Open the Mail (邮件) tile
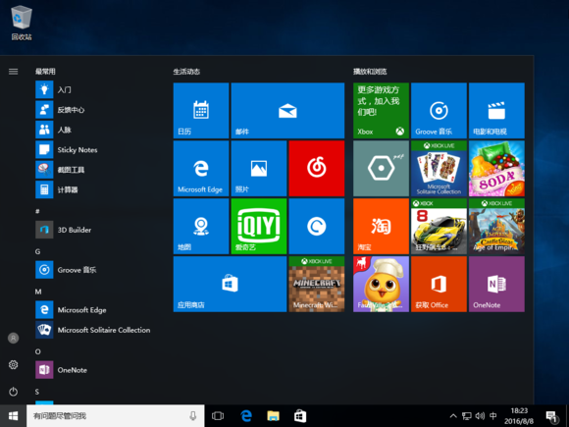Image resolution: width=569 pixels, height=427 pixels. pos(287,110)
